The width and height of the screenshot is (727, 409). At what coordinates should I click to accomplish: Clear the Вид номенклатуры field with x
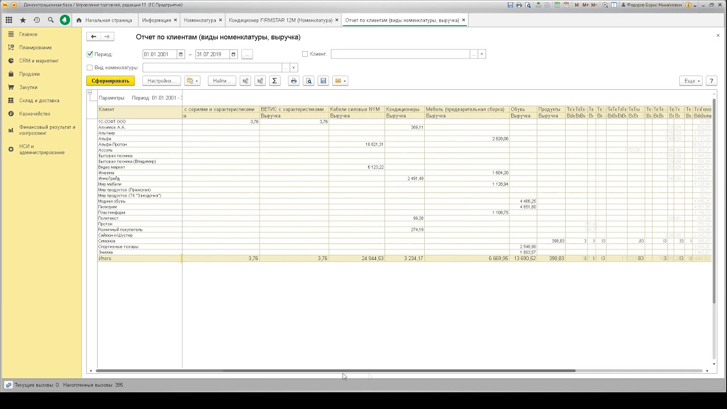294,68
